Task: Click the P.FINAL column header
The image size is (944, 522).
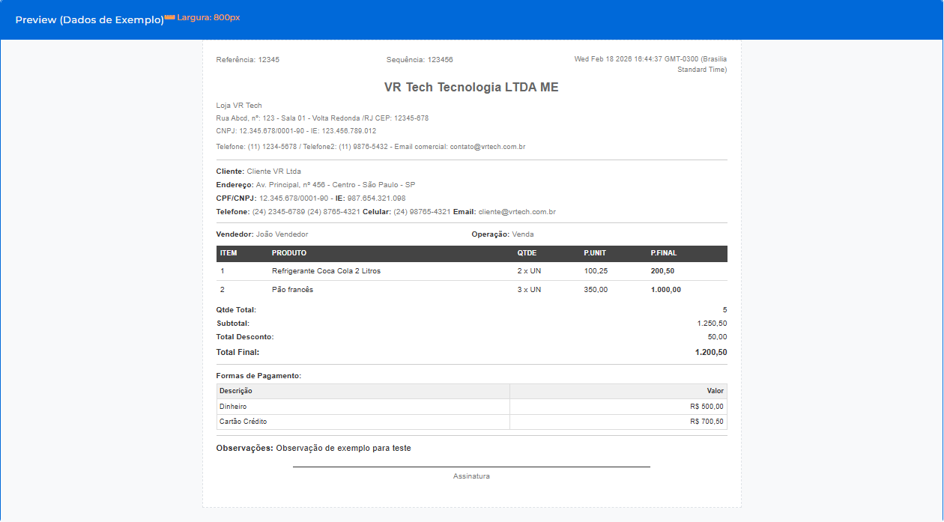Action: 664,253
